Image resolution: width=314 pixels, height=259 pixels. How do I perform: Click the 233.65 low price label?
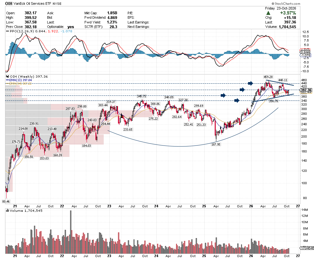pyautogui.click(x=128, y=129)
